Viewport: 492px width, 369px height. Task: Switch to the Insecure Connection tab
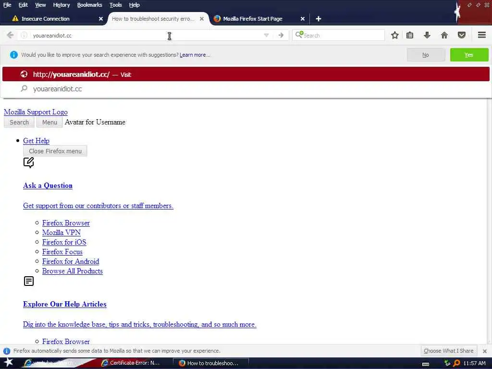pos(57,19)
